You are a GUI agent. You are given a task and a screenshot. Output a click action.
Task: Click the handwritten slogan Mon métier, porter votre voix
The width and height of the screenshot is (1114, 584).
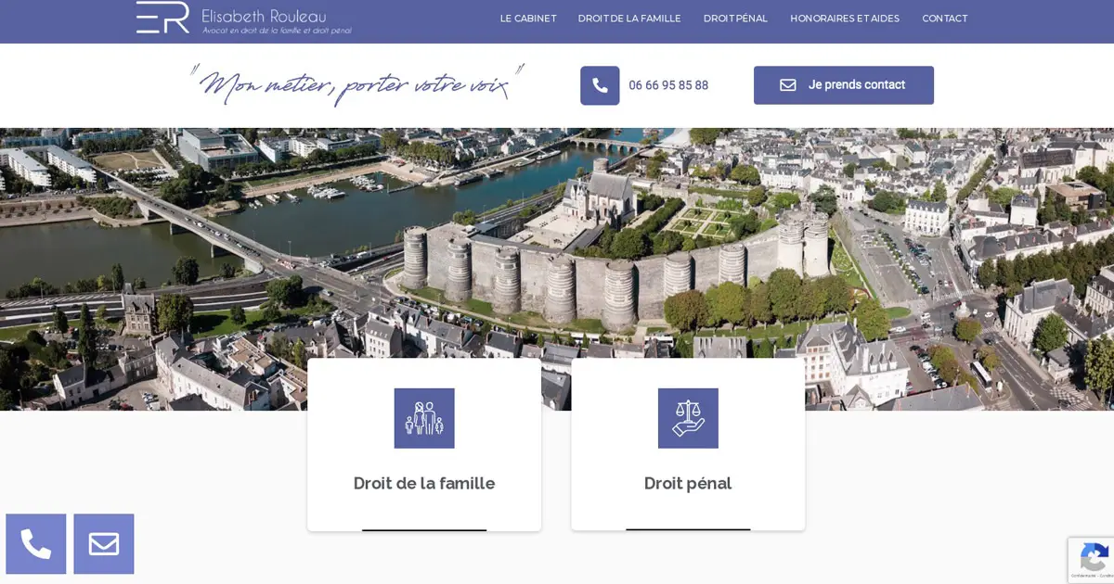pos(357,85)
